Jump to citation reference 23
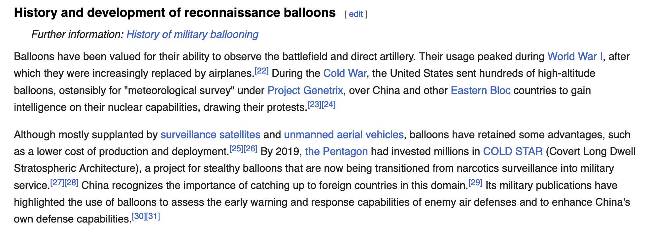 click(x=315, y=104)
